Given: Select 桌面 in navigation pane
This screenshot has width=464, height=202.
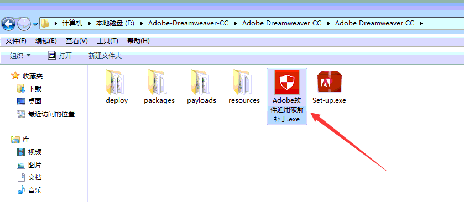Looking at the screenshot, I should 35,102.
